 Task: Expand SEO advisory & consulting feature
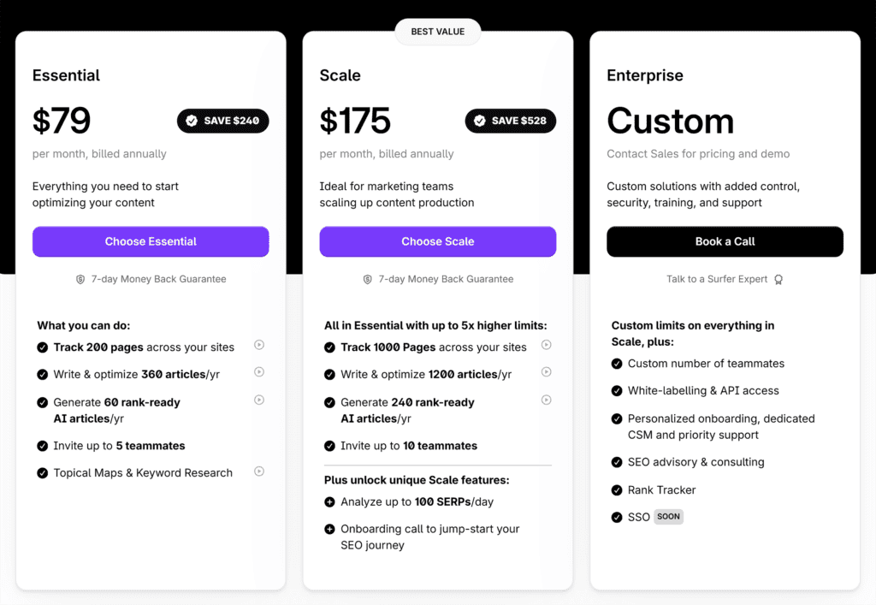[617, 462]
